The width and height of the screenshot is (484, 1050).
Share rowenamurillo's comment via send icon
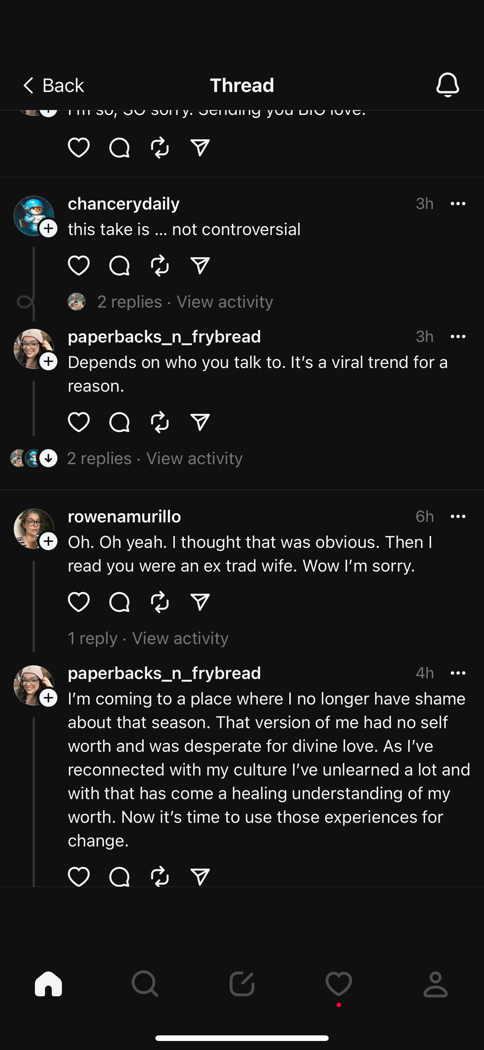coord(200,602)
